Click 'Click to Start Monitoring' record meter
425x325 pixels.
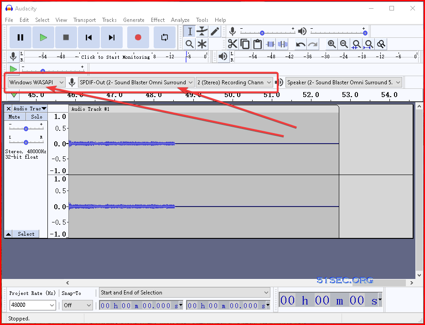click(x=115, y=57)
